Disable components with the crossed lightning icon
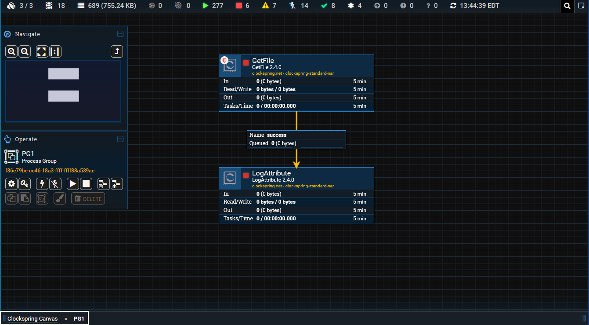 [55, 184]
